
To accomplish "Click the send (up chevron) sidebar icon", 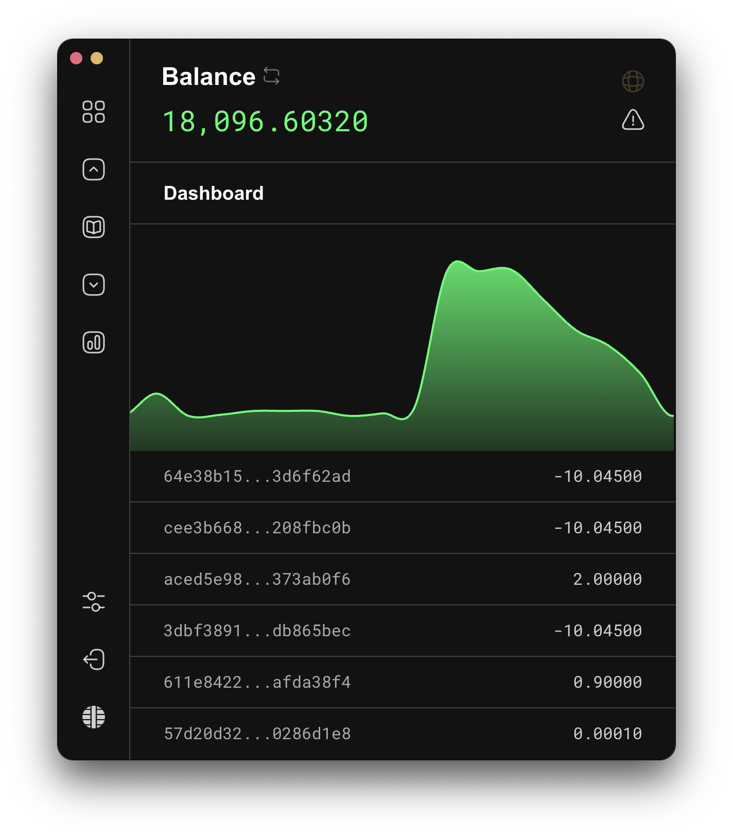I will tap(93, 169).
